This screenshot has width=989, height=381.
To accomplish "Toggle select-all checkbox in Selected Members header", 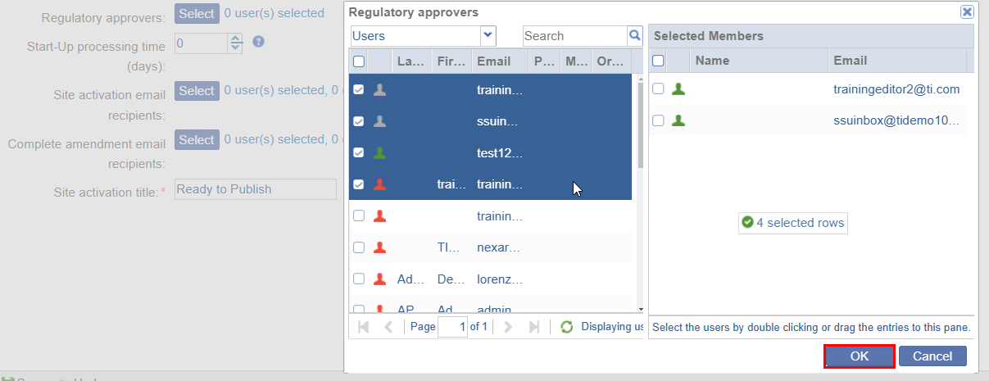I will coord(658,61).
